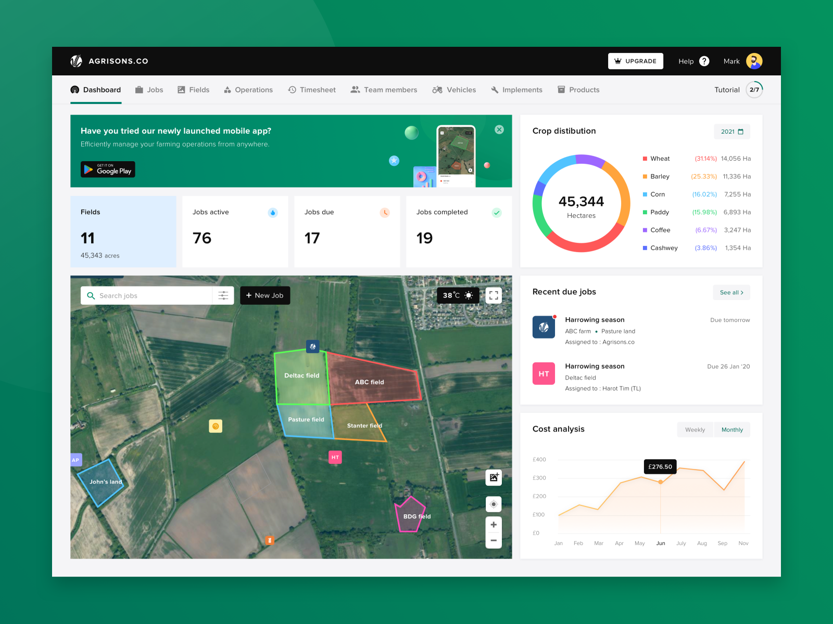Click the New Job button
The image size is (833, 624).
pos(265,295)
